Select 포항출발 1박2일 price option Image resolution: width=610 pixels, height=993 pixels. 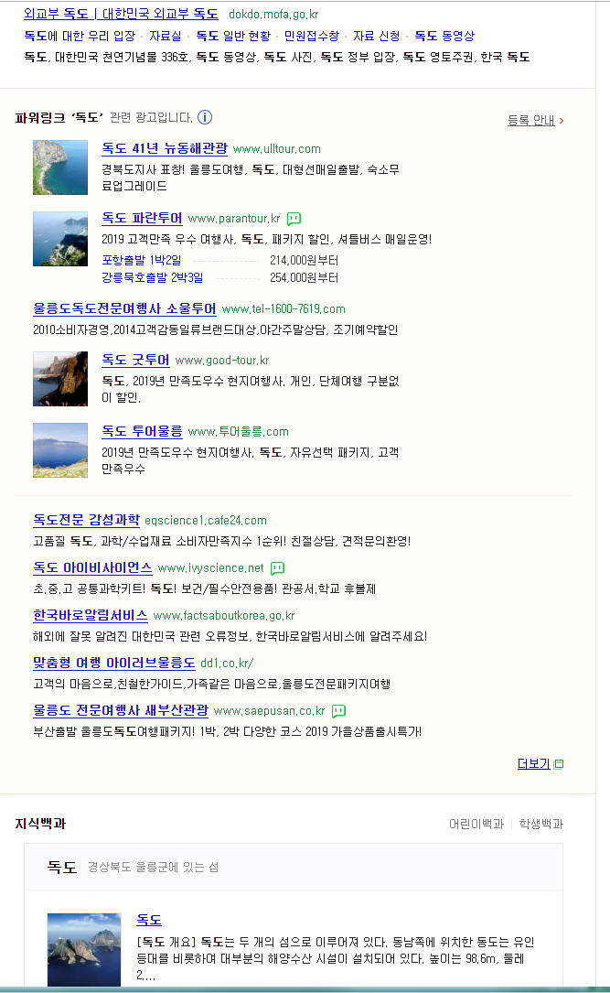[x=142, y=260]
